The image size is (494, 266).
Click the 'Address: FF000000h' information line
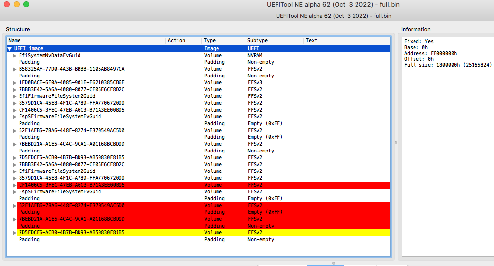430,54
